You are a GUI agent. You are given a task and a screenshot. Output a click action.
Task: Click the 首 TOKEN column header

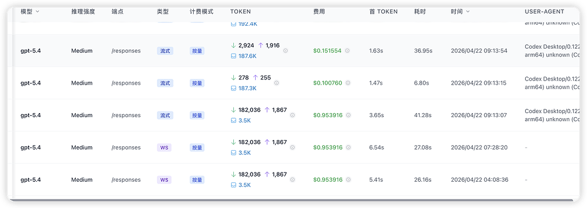[x=383, y=11]
